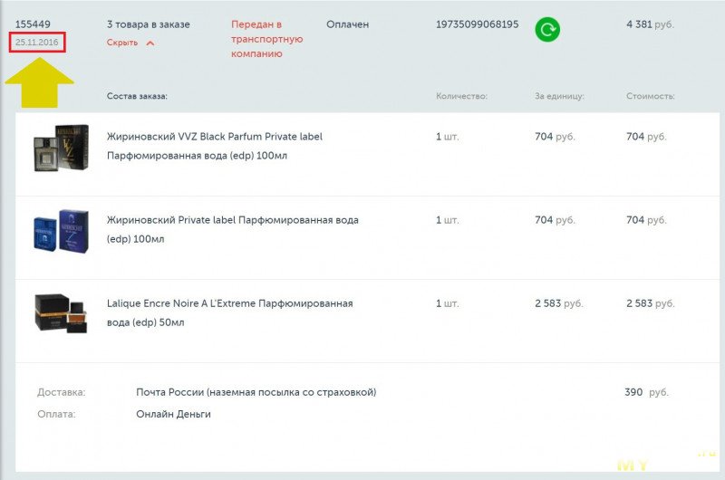Open the blue Жириновский Private label thumbnail
Image resolution: width=725 pixels, height=480 pixels.
(x=61, y=231)
